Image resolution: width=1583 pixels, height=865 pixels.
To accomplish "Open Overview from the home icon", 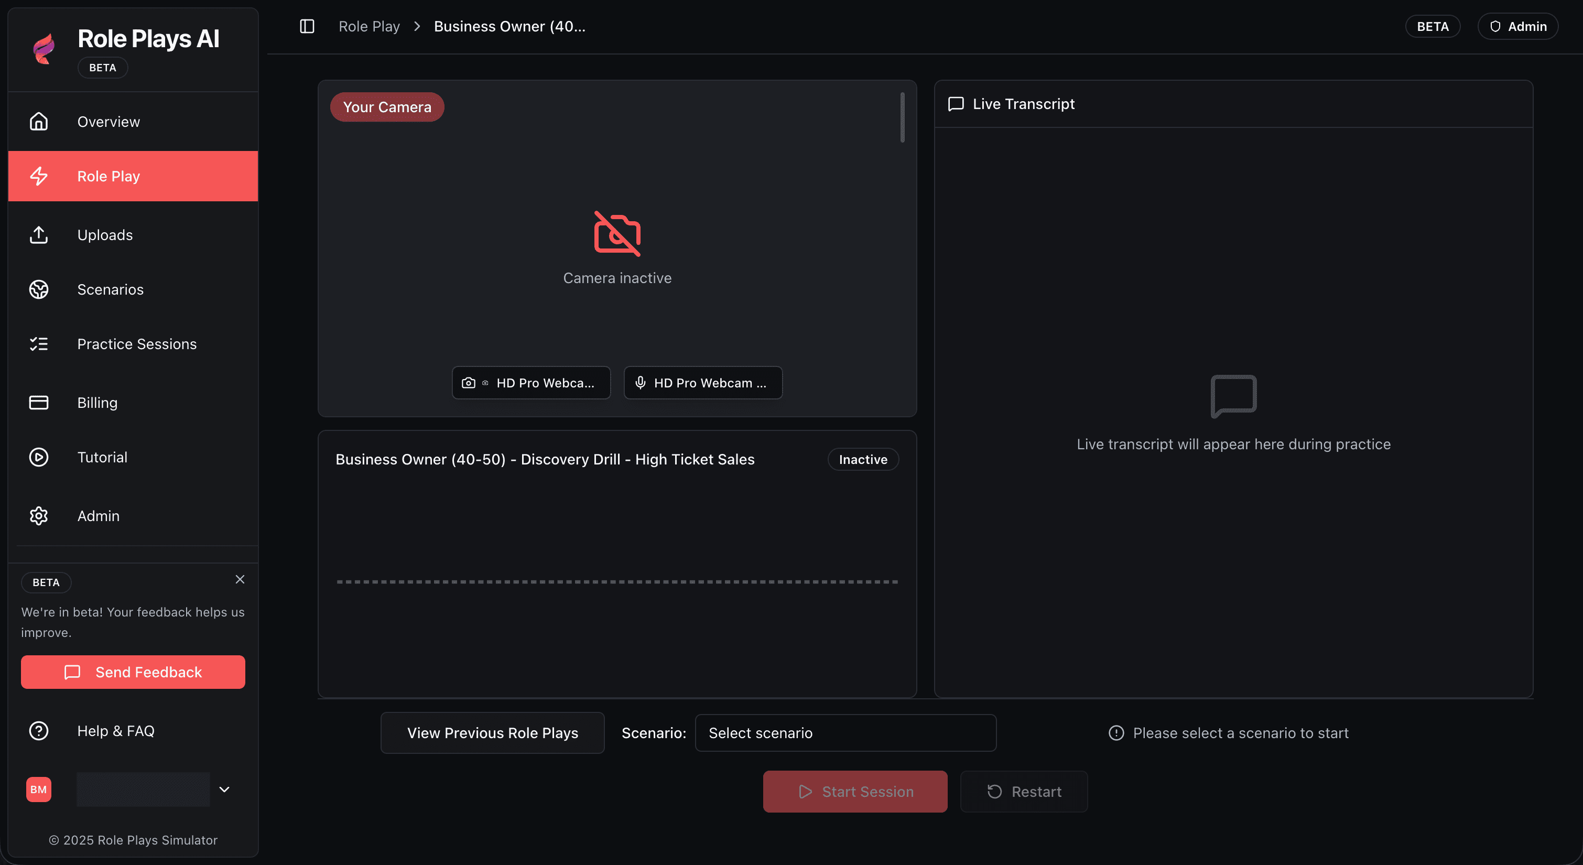I will coord(39,122).
